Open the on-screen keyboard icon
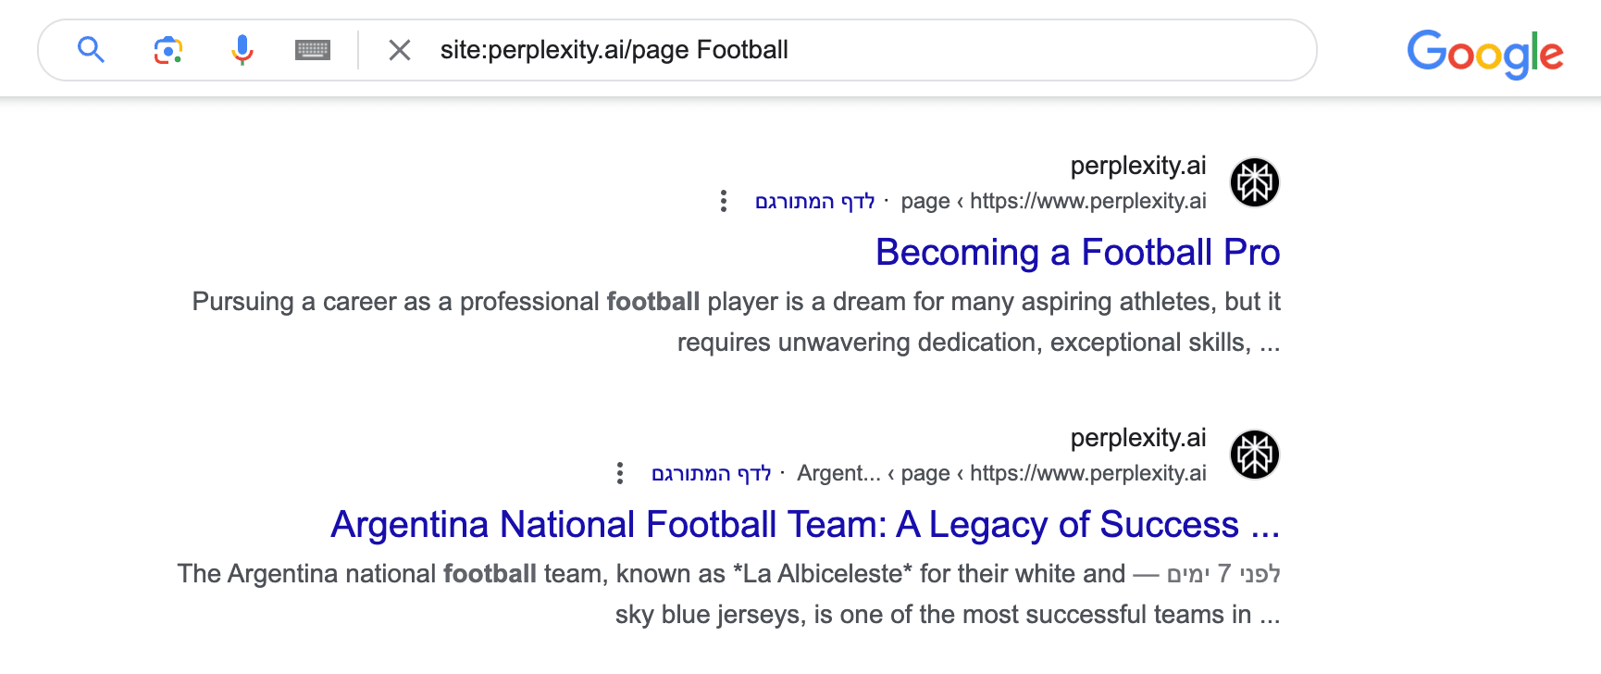This screenshot has width=1601, height=674. (x=313, y=50)
